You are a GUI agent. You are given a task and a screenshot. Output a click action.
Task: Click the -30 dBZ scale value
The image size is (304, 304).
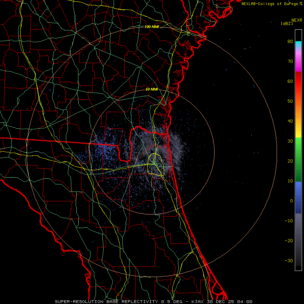tap(289, 261)
